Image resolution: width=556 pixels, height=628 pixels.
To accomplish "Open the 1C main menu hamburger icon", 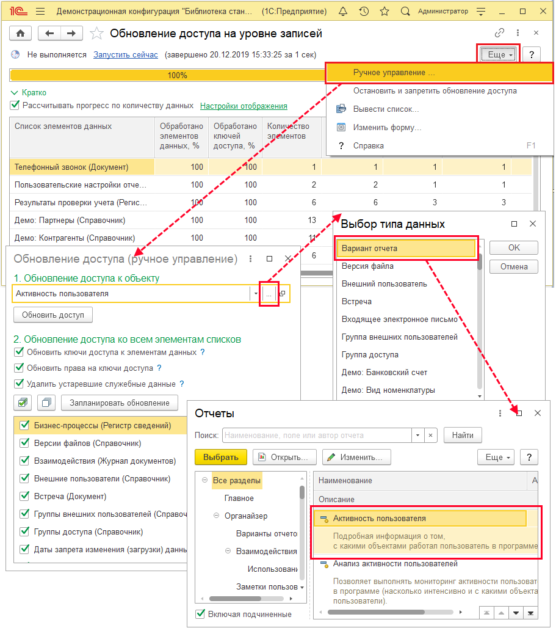I will [x=40, y=11].
